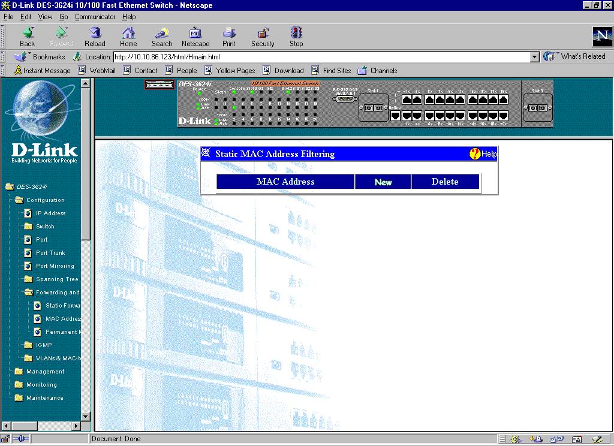Click the New button in table
The image size is (614, 446).
[x=383, y=182]
